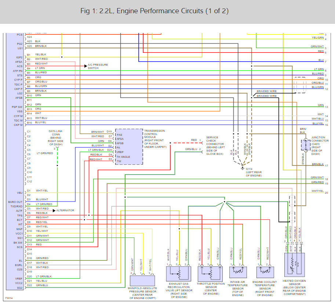Click the Alternator arrow marker
The image size is (335, 306).
pyautogui.click(x=54, y=211)
